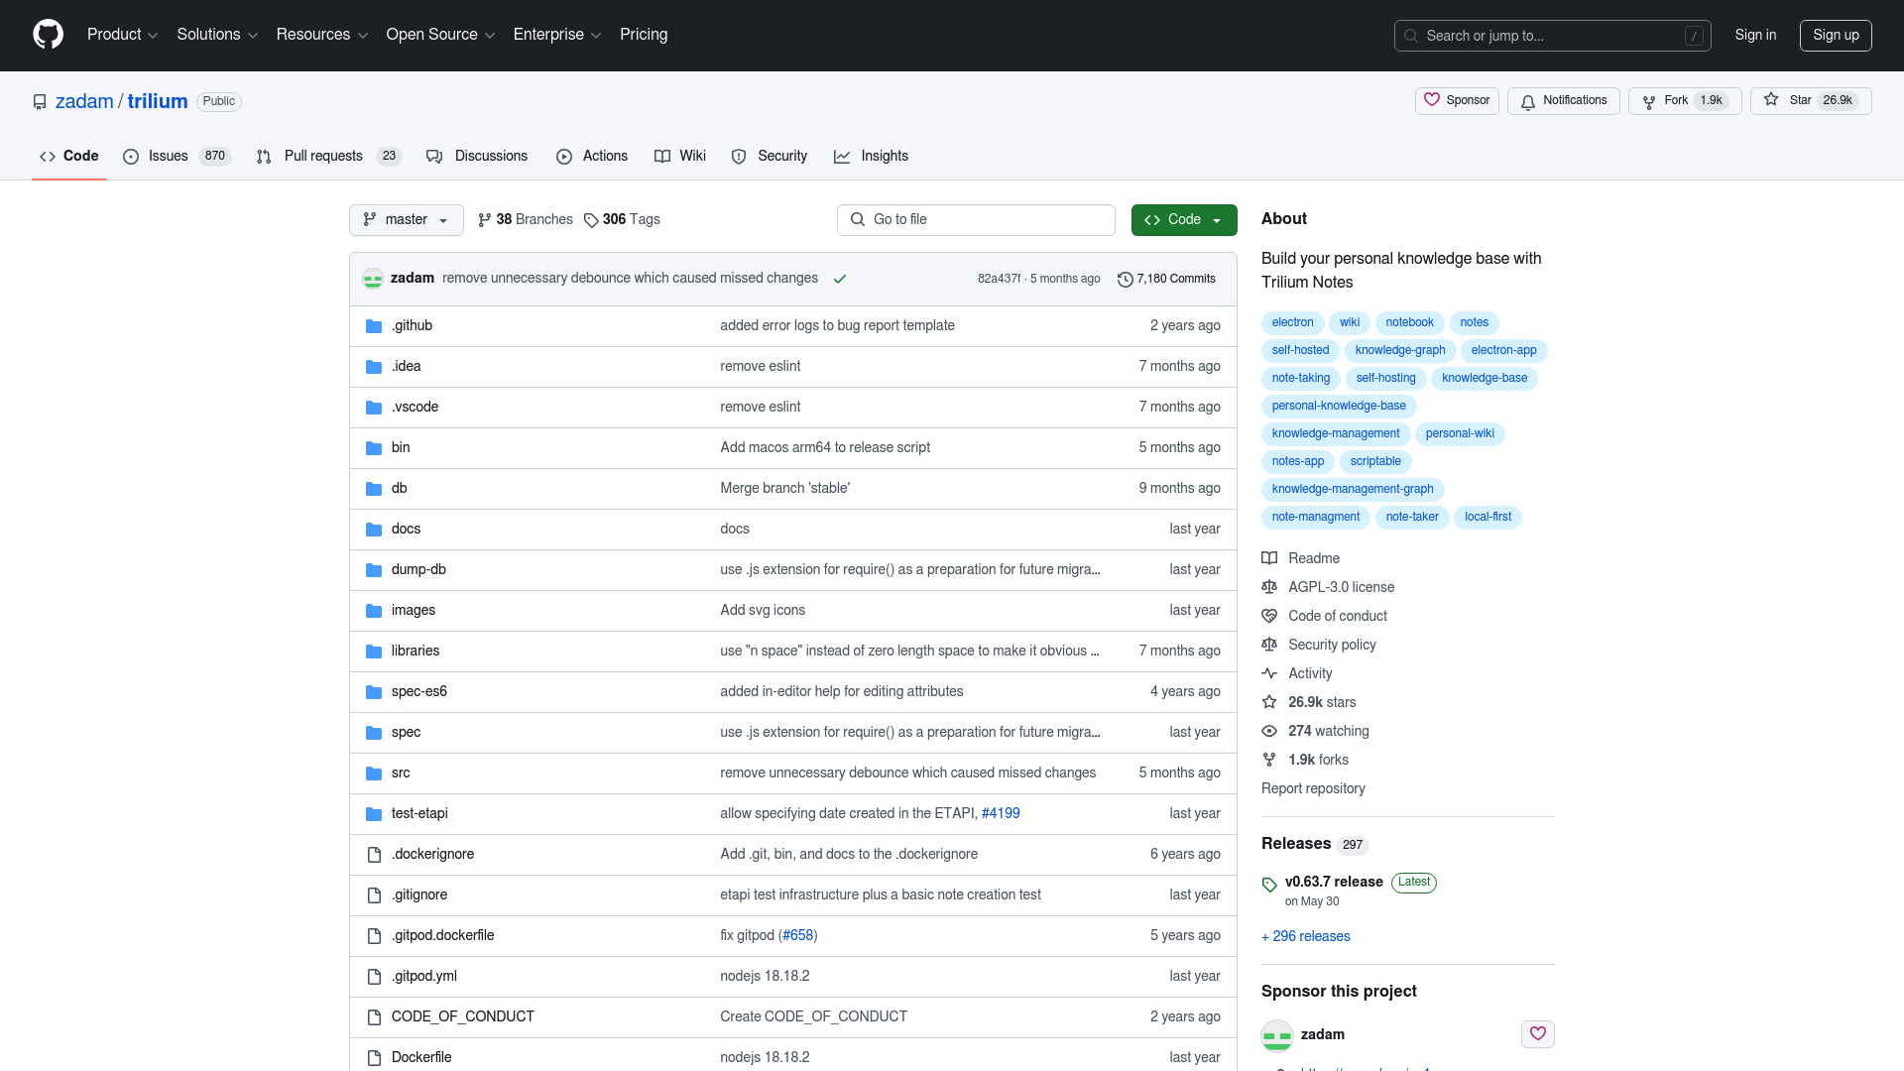1904x1071 pixels.
Task: Open the libraries folder
Action: tap(416, 652)
